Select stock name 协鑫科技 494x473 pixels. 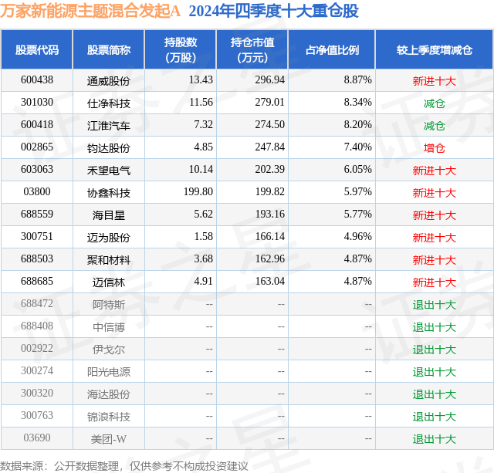[x=109, y=193]
